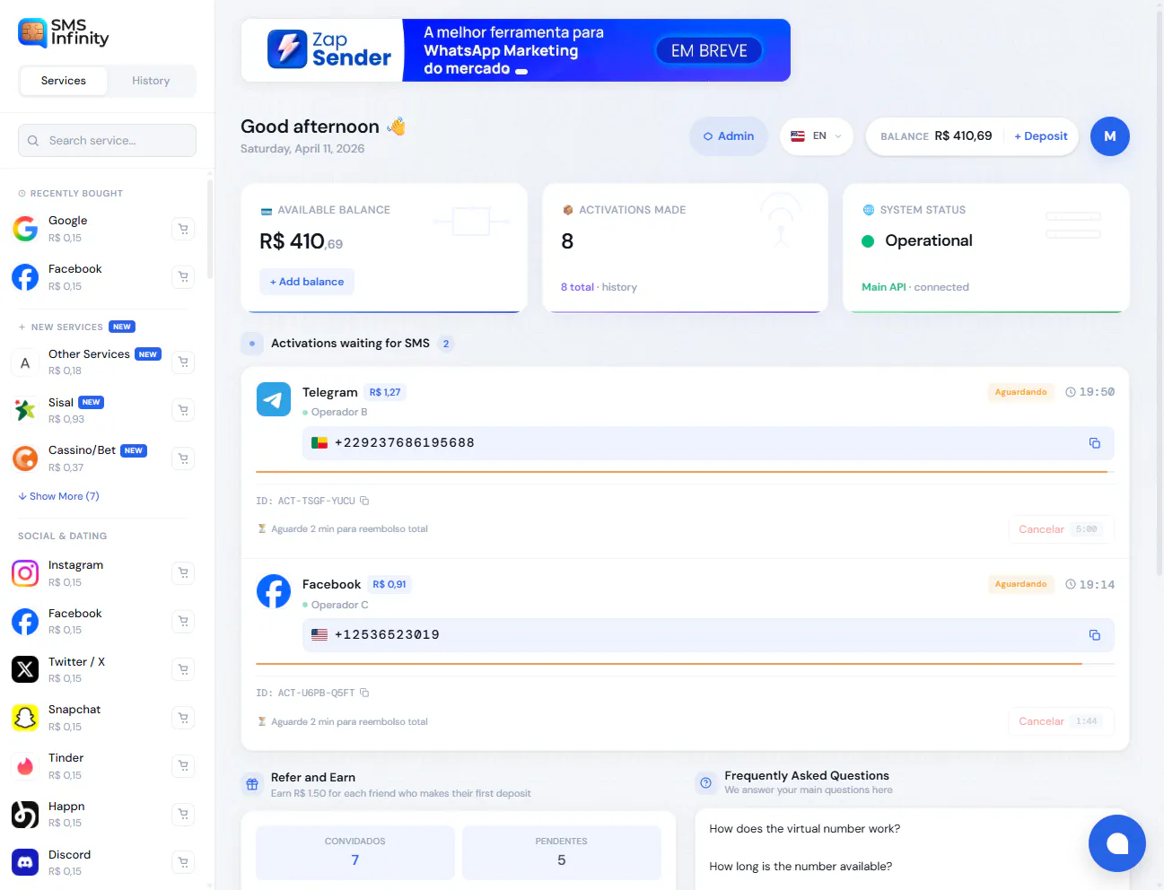Click the Refer and Earn gift icon

point(252,784)
